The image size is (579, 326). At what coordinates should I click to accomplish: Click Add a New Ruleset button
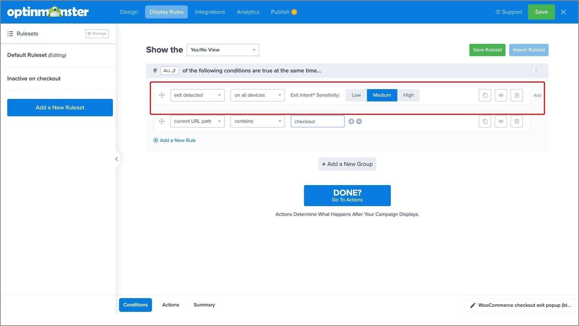60,108
